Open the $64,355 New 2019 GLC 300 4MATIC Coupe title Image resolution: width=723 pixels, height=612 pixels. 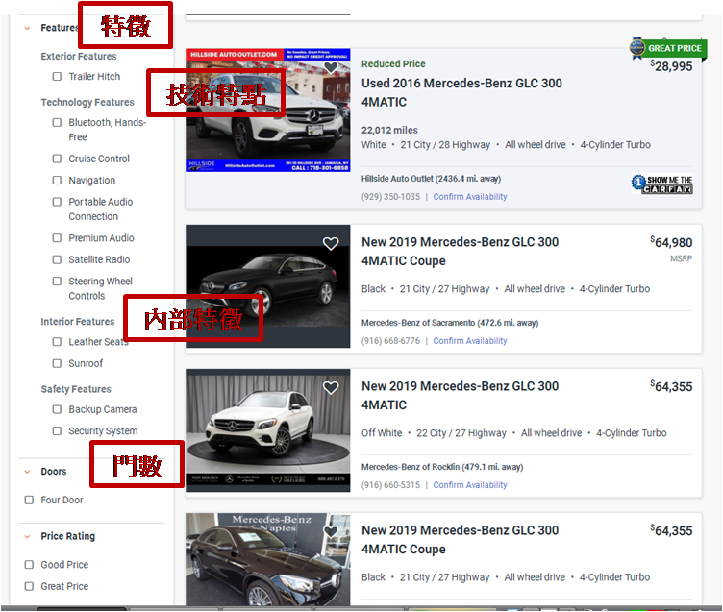click(x=460, y=540)
